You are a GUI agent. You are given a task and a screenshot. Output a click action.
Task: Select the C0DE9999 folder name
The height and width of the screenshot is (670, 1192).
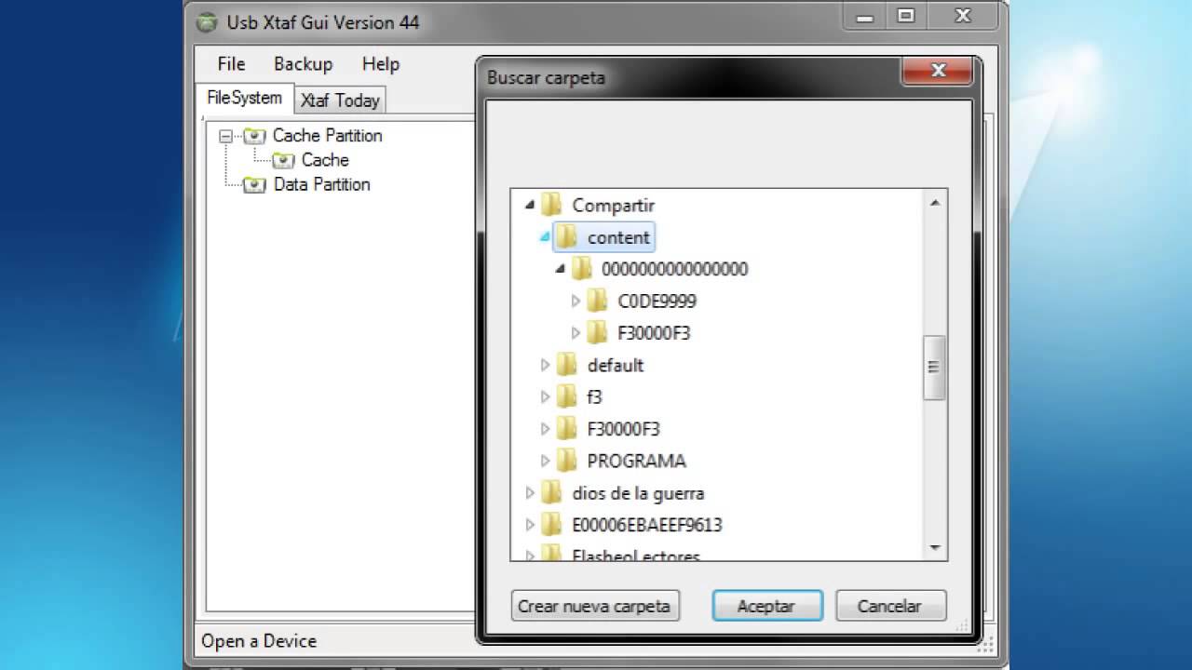[x=657, y=301]
